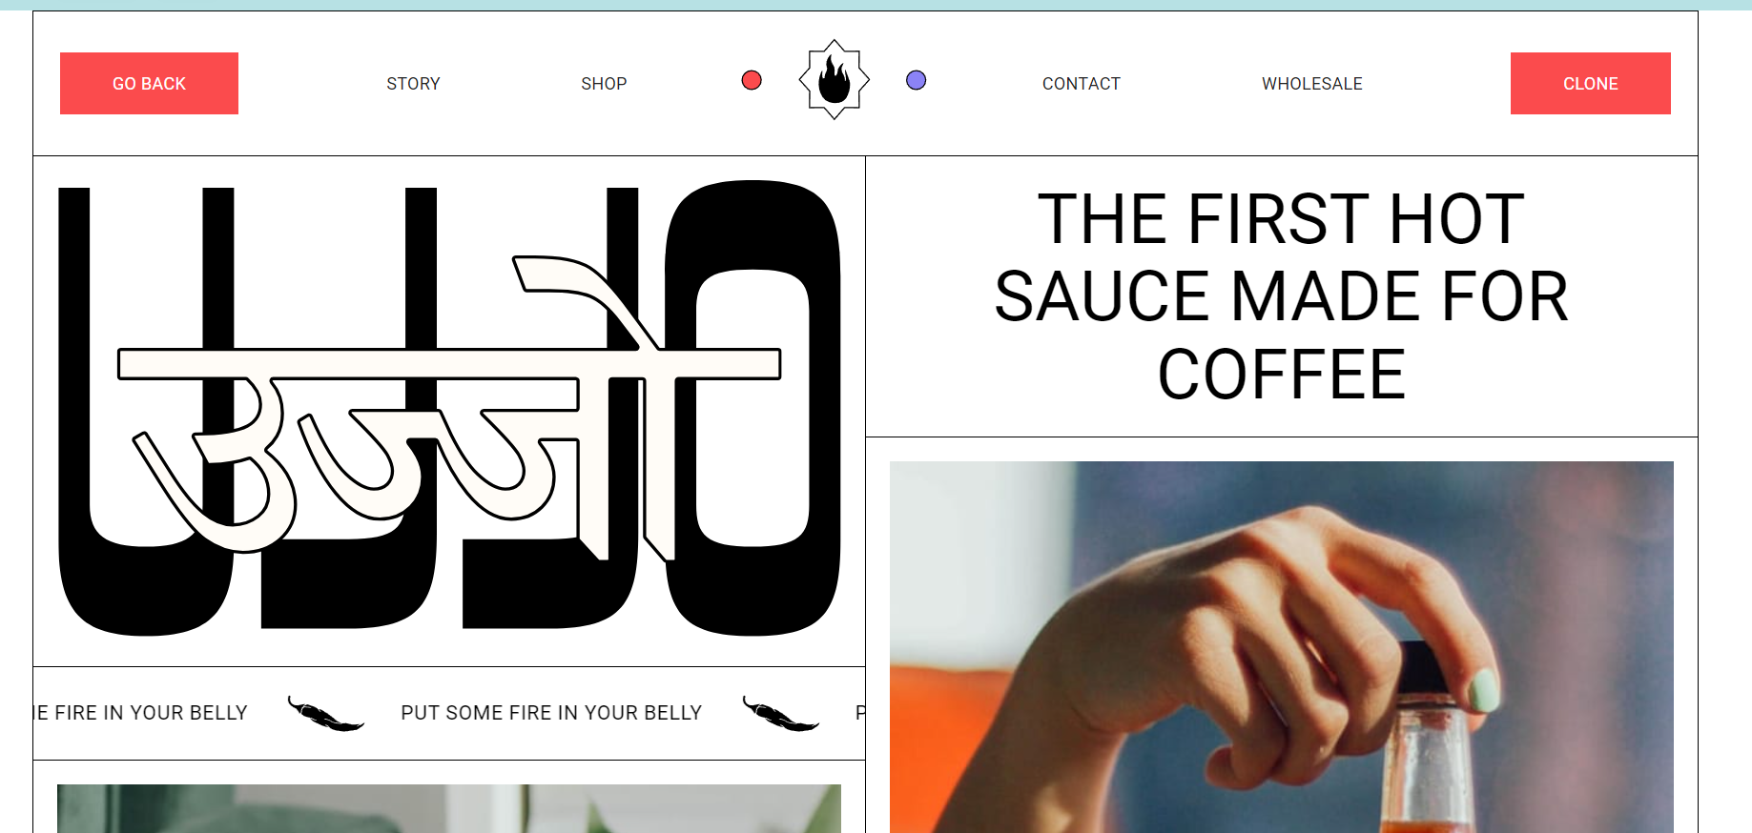The width and height of the screenshot is (1752, 833).
Task: Click the second chili pepper icon
Action: pyautogui.click(x=780, y=714)
